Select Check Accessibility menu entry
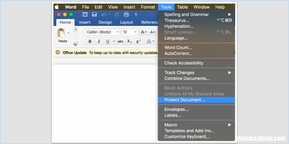289x144 pixels. pyautogui.click(x=197, y=63)
